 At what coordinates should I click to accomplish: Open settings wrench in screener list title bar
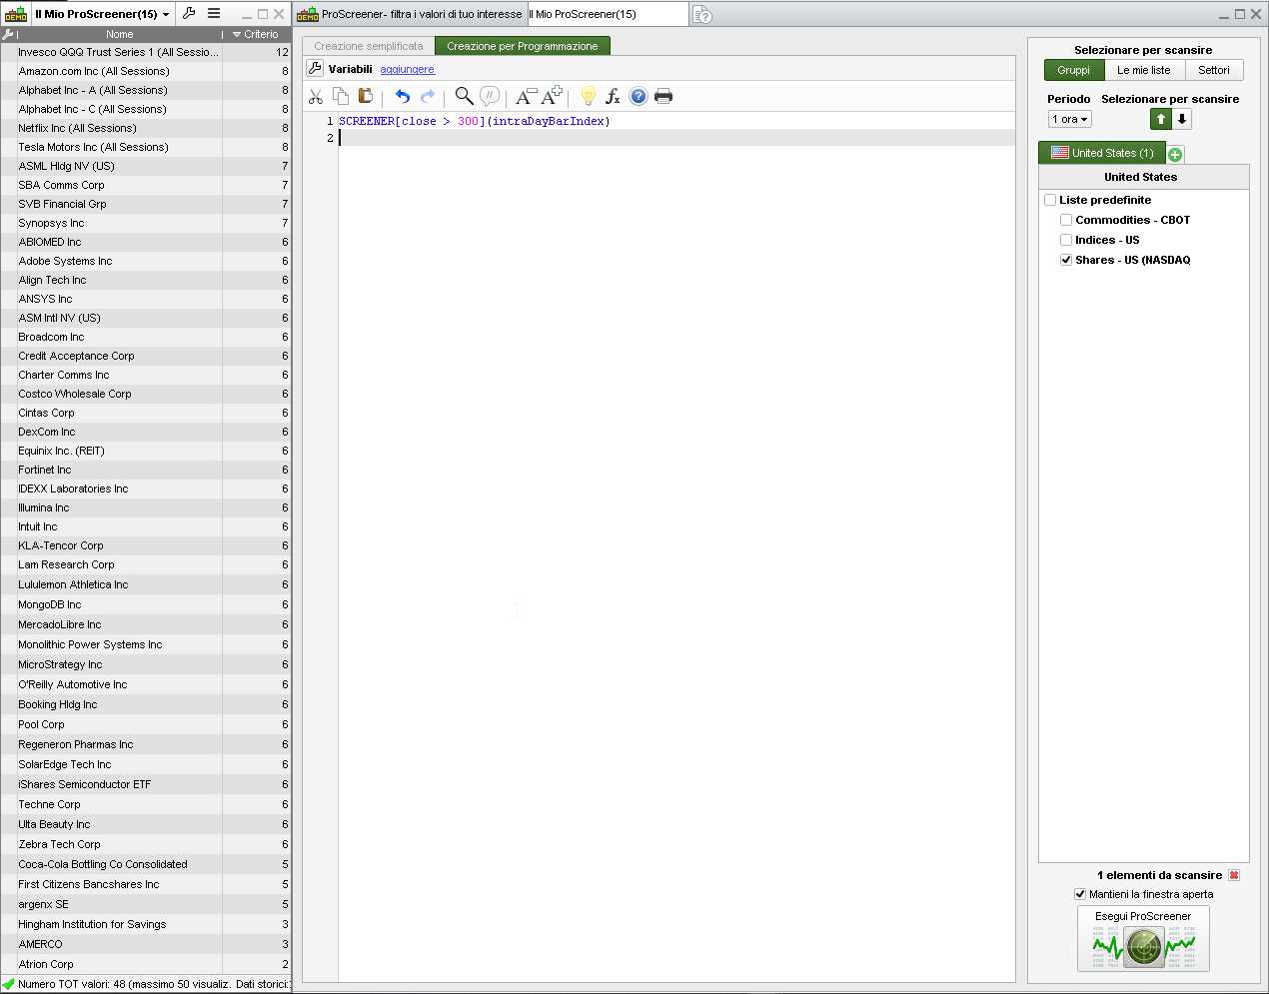coord(189,13)
